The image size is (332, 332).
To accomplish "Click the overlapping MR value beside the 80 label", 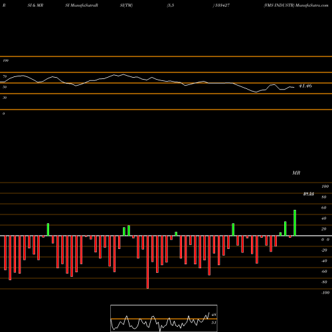I will tap(309, 194).
